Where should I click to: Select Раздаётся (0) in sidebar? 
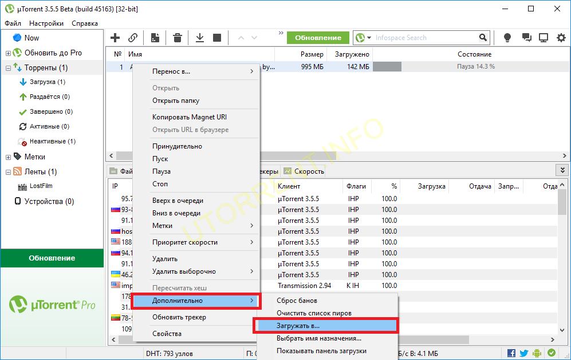(49, 97)
